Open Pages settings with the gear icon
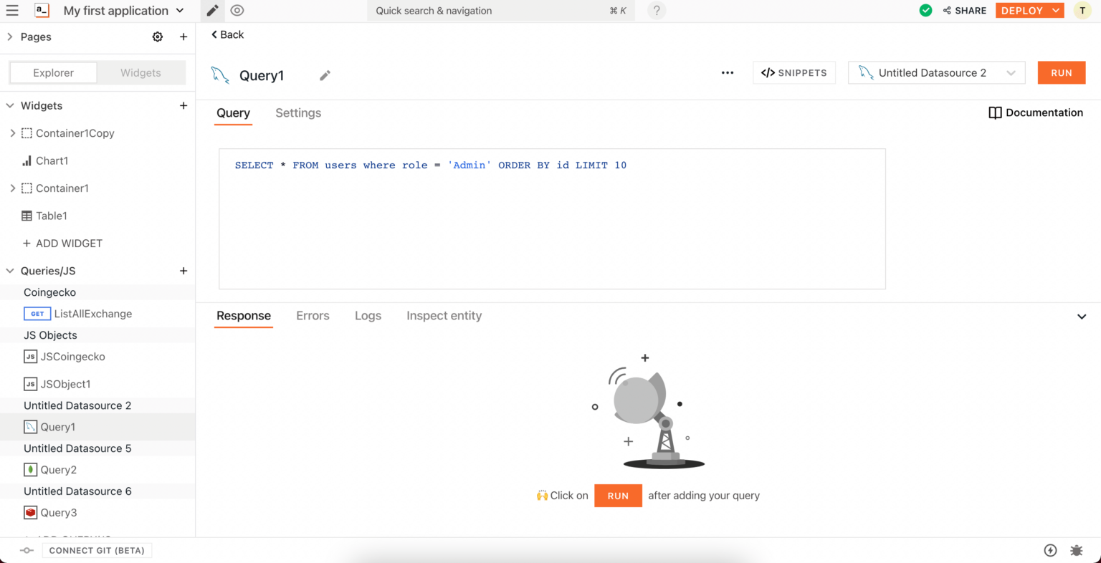The image size is (1101, 563). (158, 37)
